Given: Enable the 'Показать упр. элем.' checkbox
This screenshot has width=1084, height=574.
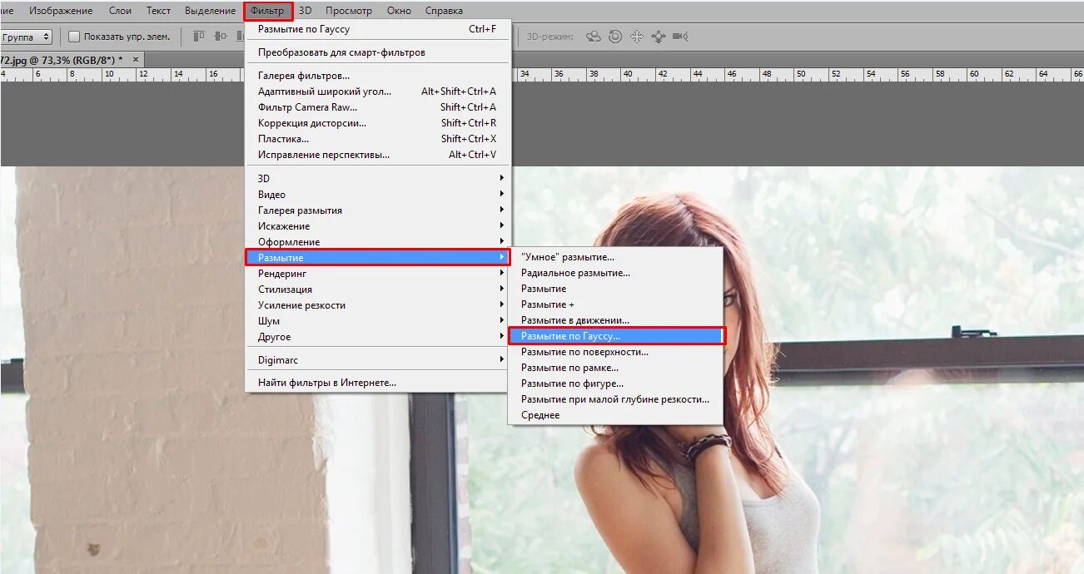Looking at the screenshot, I should (74, 37).
